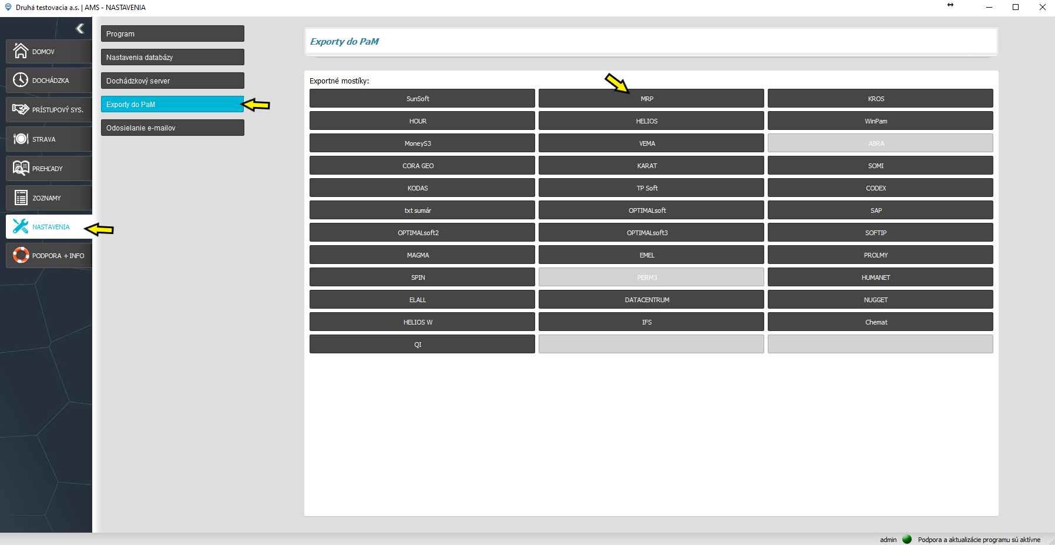Click the ZOZNAMY list icon
The image size is (1055, 545).
coord(21,198)
